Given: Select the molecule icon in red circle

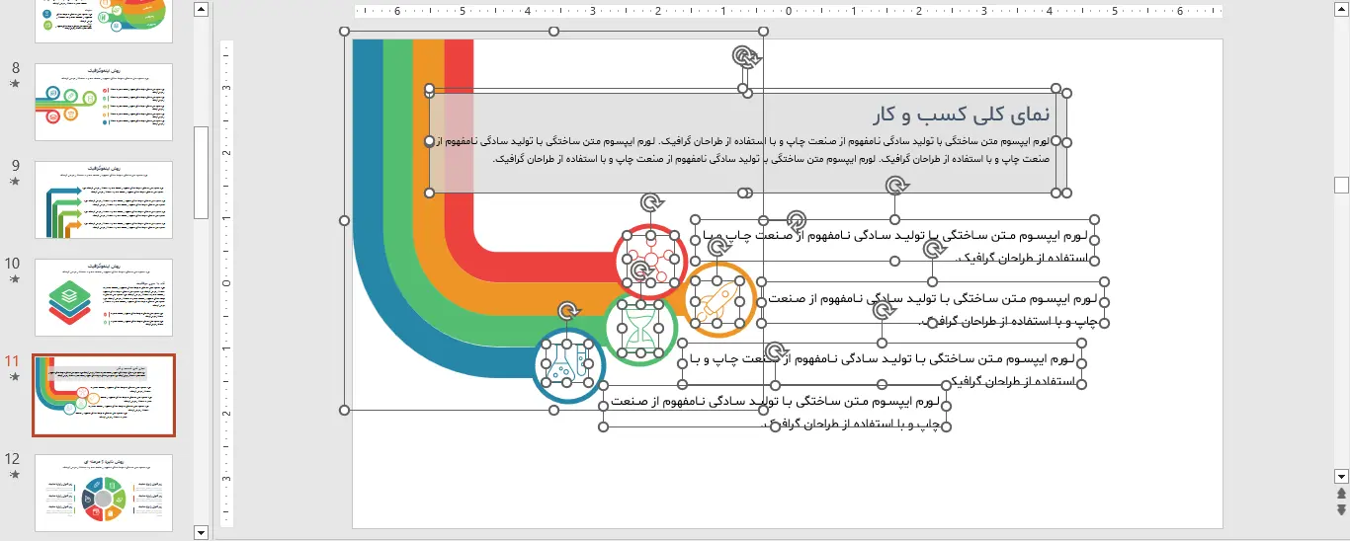Looking at the screenshot, I should pos(649,262).
